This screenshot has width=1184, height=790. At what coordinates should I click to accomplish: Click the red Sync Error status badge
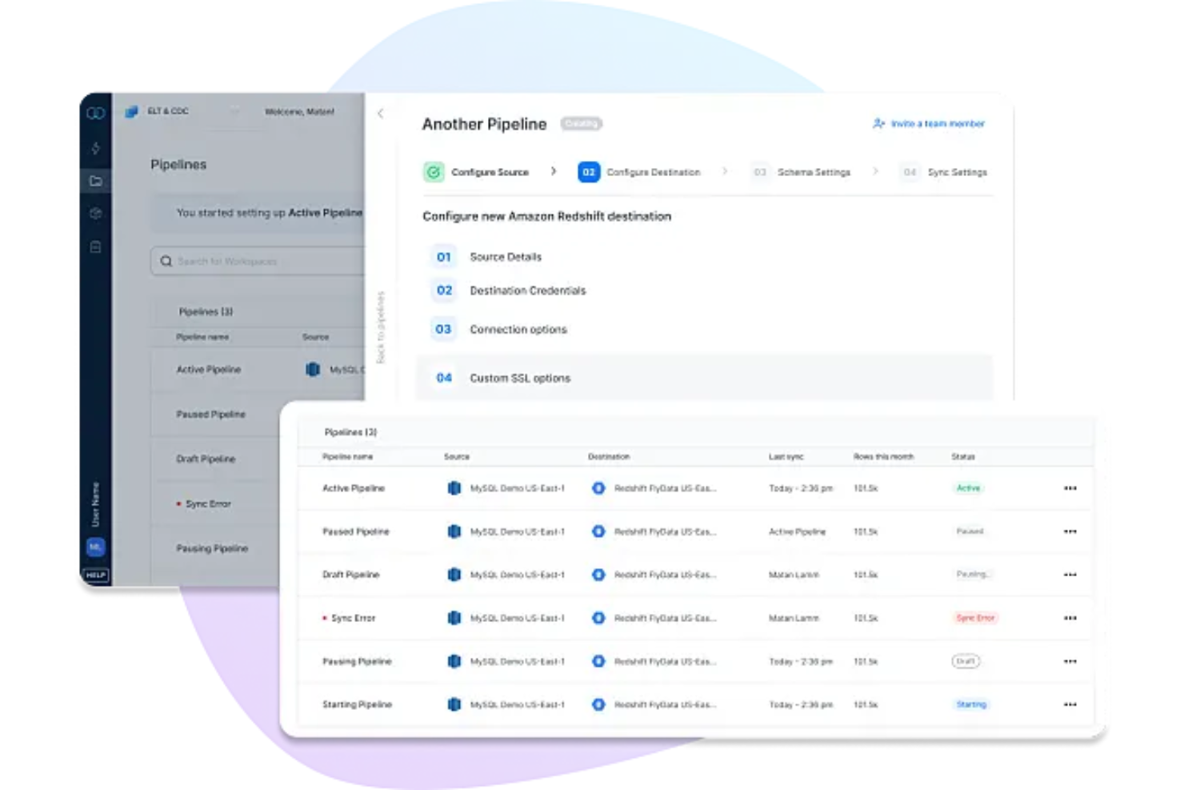coord(975,618)
